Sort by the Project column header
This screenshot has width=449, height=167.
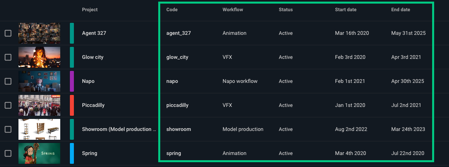[90, 10]
